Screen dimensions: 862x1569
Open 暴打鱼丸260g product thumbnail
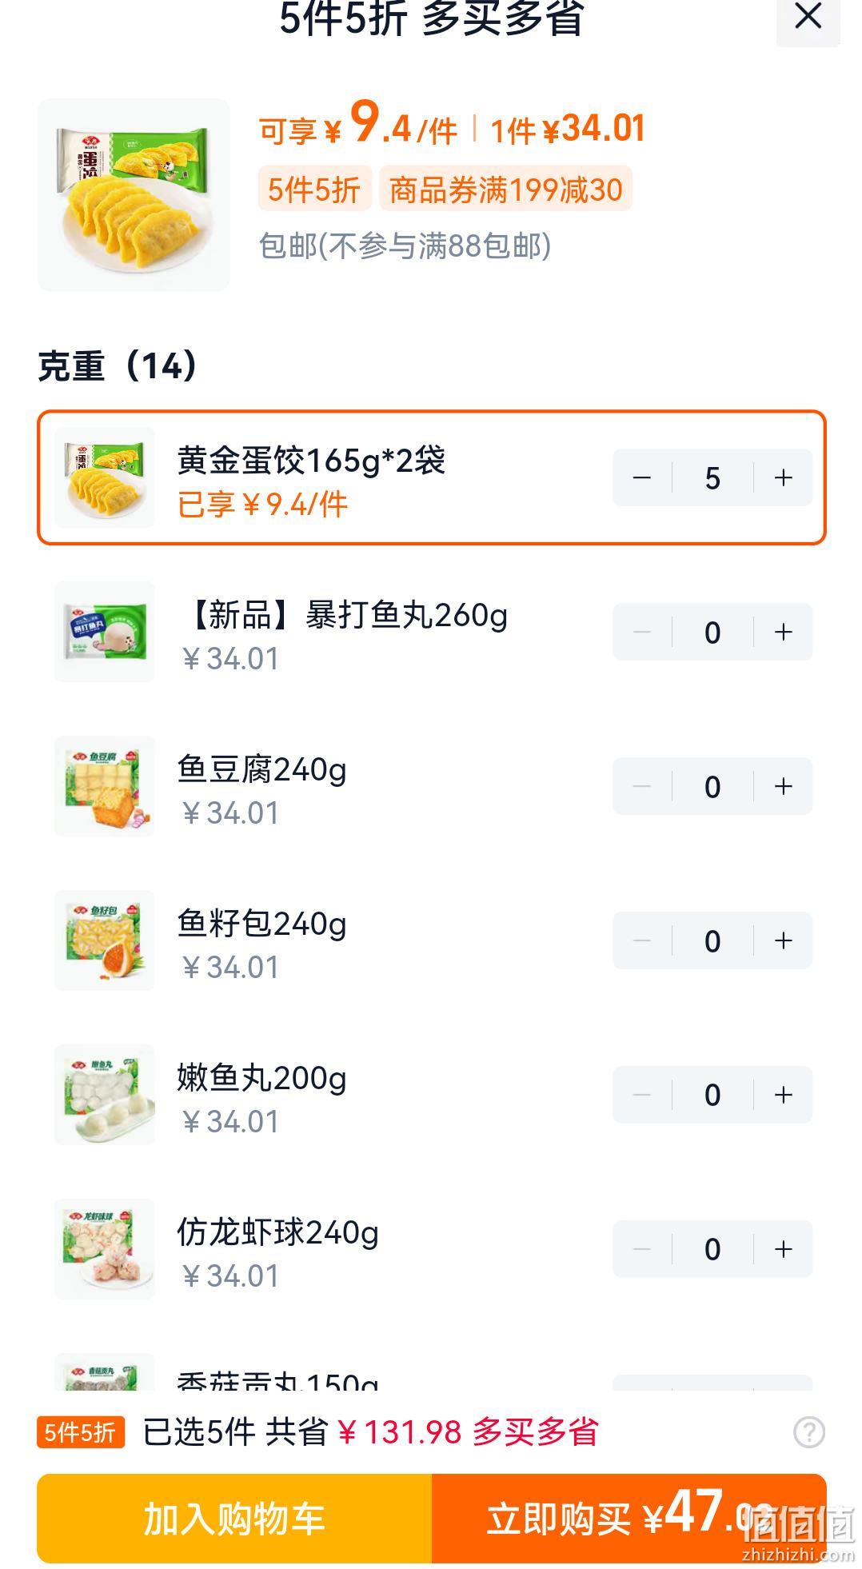coord(105,632)
